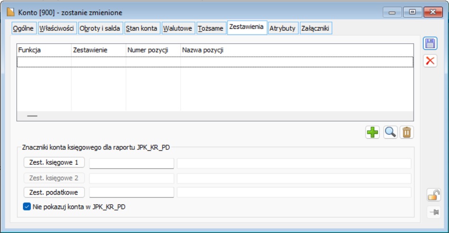Uncheck Nie pokazuj konta w JPK_KR_PD
Screen dimensions: 449x233
[27, 207]
